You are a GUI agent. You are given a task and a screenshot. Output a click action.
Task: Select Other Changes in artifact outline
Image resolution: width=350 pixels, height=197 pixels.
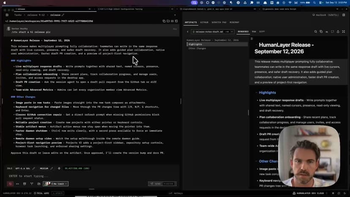[197, 48]
